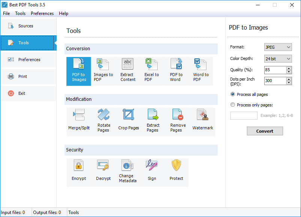301x217 pixels.
Task: Select the PDF to Images conversion tool
Action: point(78,71)
